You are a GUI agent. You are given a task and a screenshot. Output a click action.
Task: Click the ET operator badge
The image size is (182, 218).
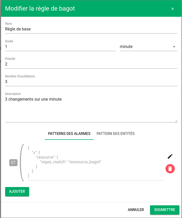coord(13,163)
